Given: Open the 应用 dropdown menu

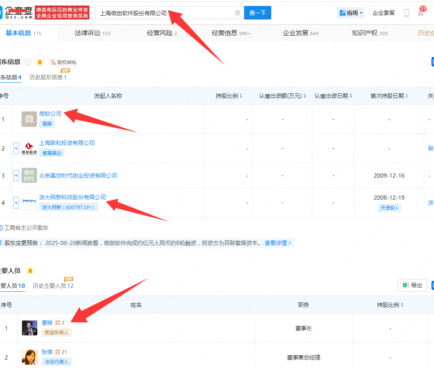Looking at the screenshot, I should click(351, 13).
